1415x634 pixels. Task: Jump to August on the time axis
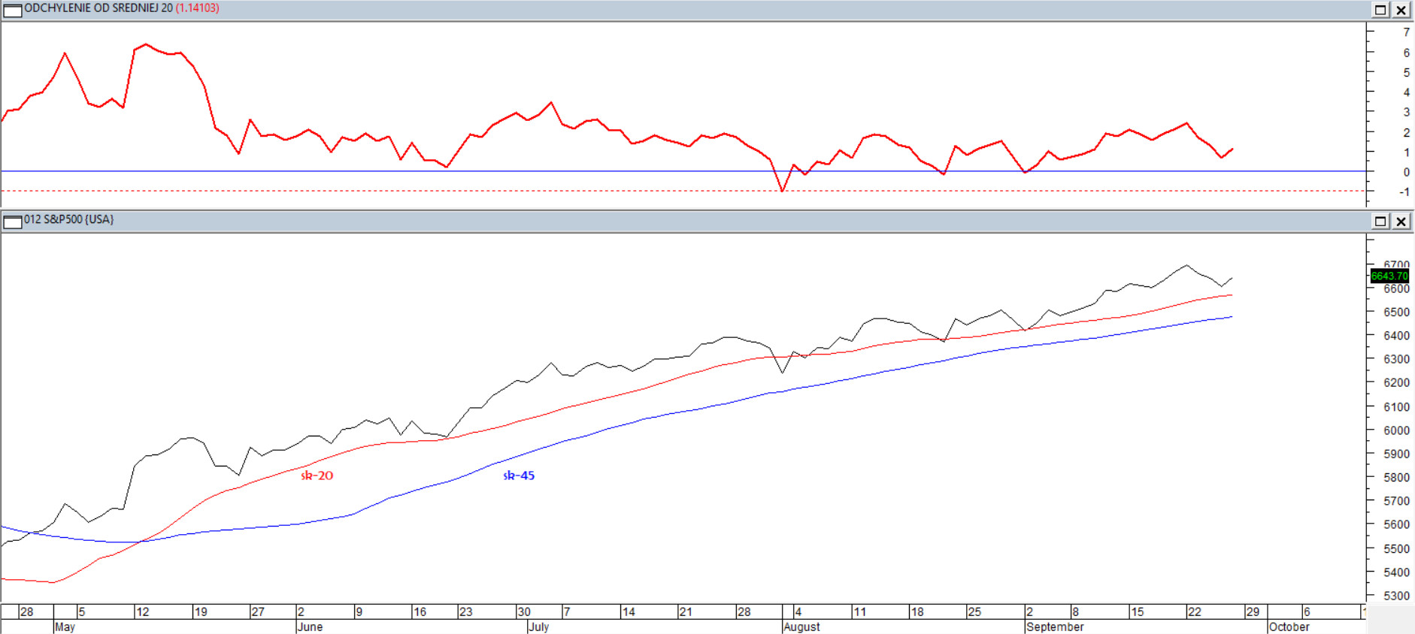(801, 626)
